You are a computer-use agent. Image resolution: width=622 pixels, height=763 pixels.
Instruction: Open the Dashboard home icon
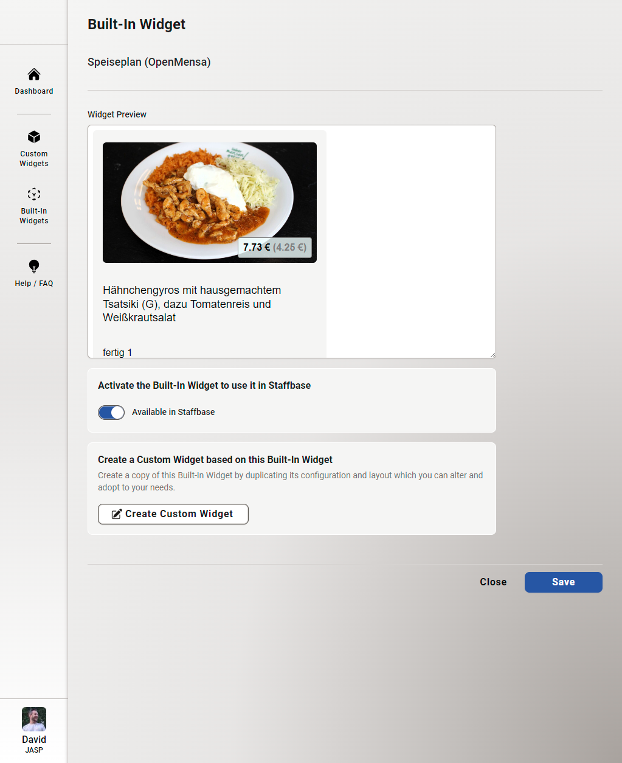click(33, 74)
